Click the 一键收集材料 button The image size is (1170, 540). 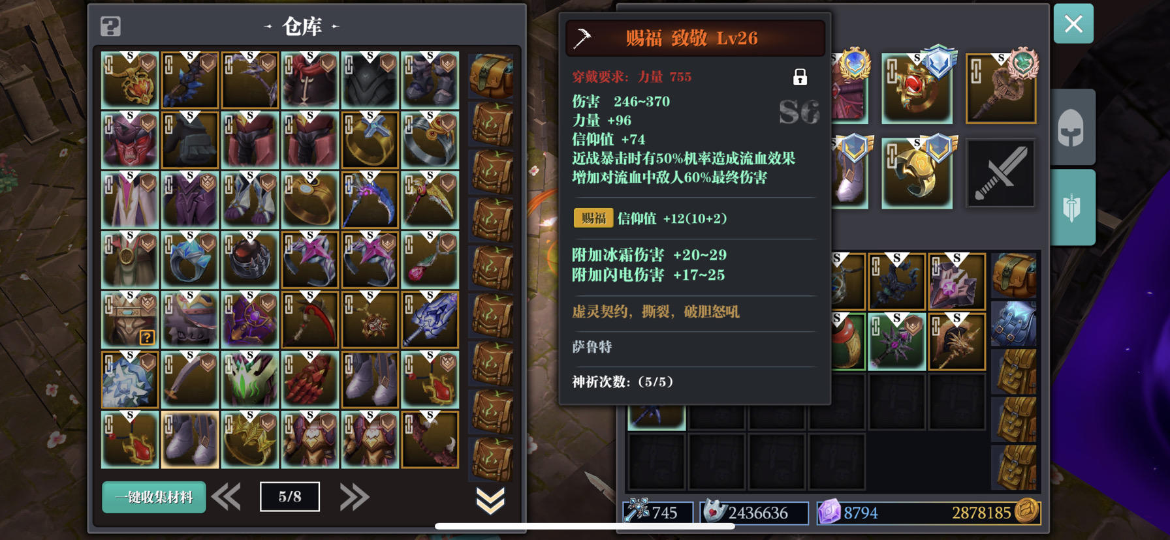pyautogui.click(x=154, y=497)
